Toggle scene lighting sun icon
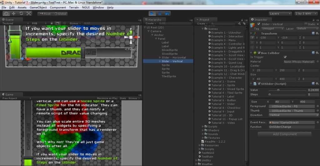Screen dimensions: 320x166 point(52,23)
